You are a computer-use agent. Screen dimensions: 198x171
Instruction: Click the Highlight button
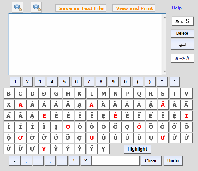(x=138, y=149)
